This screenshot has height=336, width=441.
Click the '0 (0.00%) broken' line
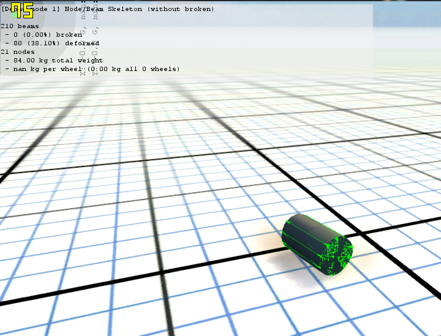pos(45,35)
